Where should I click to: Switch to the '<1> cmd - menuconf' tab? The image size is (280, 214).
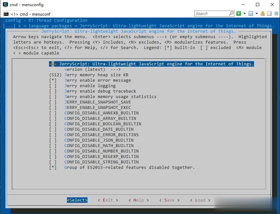27,14
